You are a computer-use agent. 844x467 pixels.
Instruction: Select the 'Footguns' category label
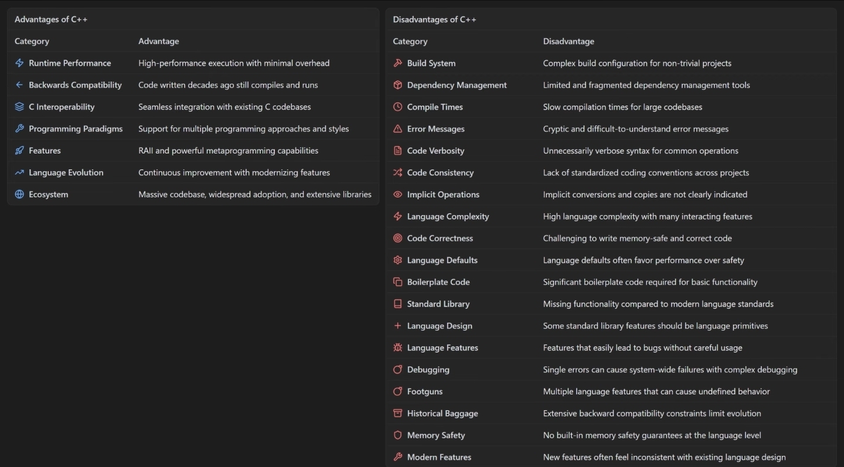click(x=425, y=391)
